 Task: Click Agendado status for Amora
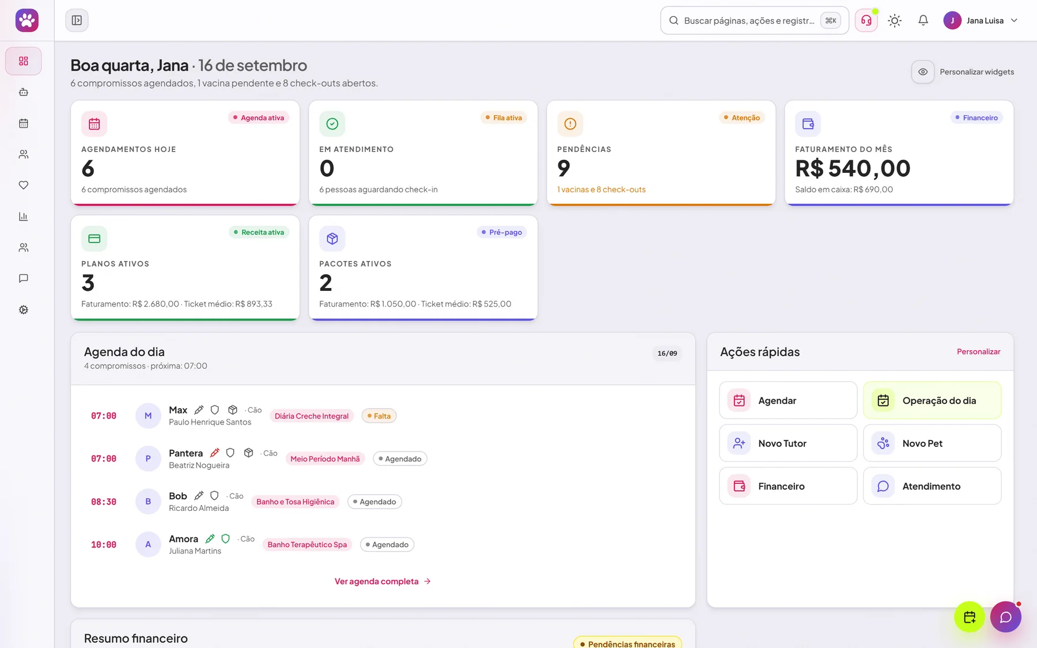pyautogui.click(x=387, y=544)
